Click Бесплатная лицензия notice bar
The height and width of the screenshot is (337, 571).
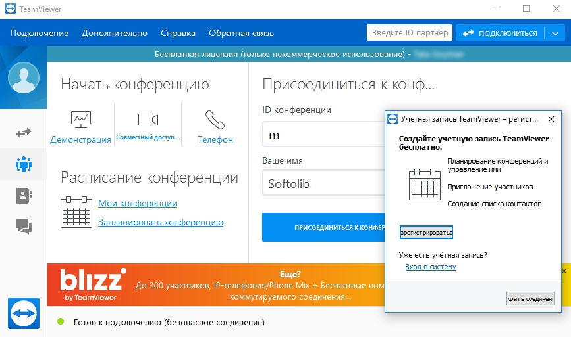[x=309, y=54]
